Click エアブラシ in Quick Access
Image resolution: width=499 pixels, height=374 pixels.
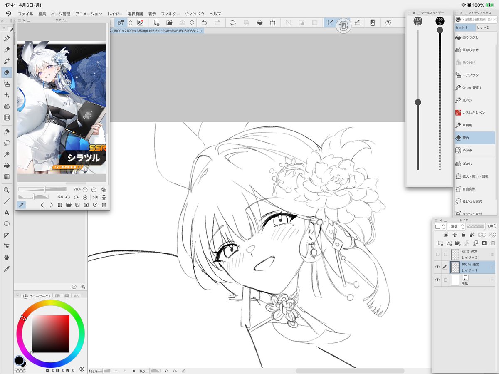[x=475, y=75]
